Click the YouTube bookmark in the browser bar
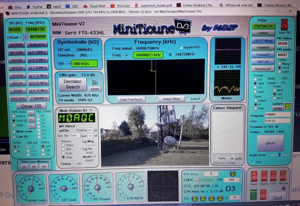 click(x=120, y=6)
